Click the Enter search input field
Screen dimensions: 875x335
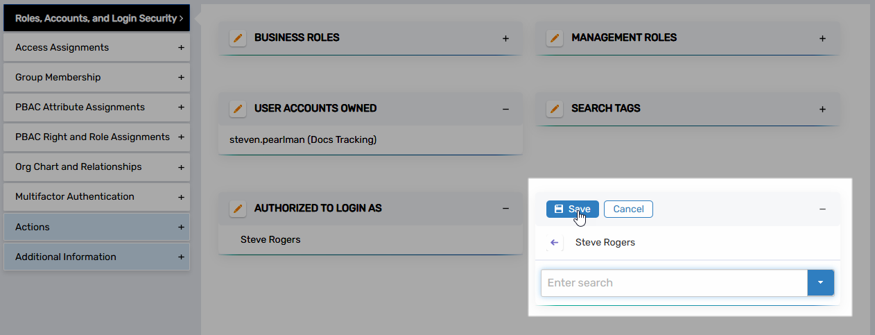673,283
